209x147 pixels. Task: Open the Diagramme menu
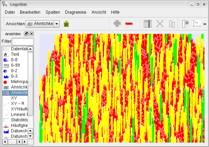click(x=76, y=12)
